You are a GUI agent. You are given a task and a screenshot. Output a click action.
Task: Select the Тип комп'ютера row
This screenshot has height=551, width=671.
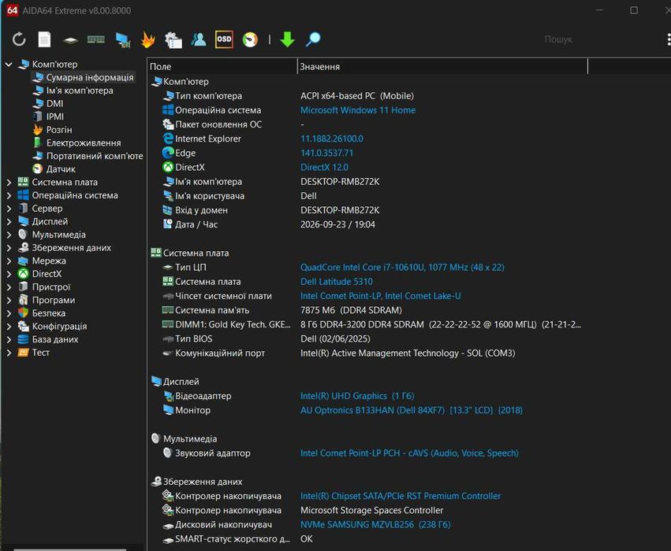[368, 96]
